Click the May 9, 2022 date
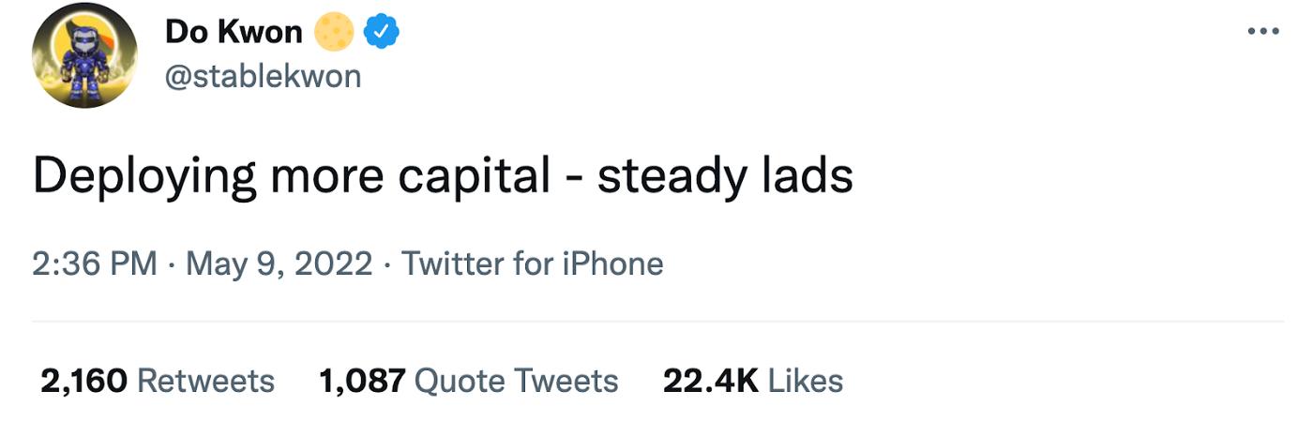Image resolution: width=1313 pixels, height=436 pixels. click(279, 263)
